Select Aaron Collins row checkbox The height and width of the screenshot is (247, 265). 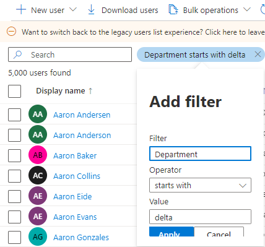point(14,176)
